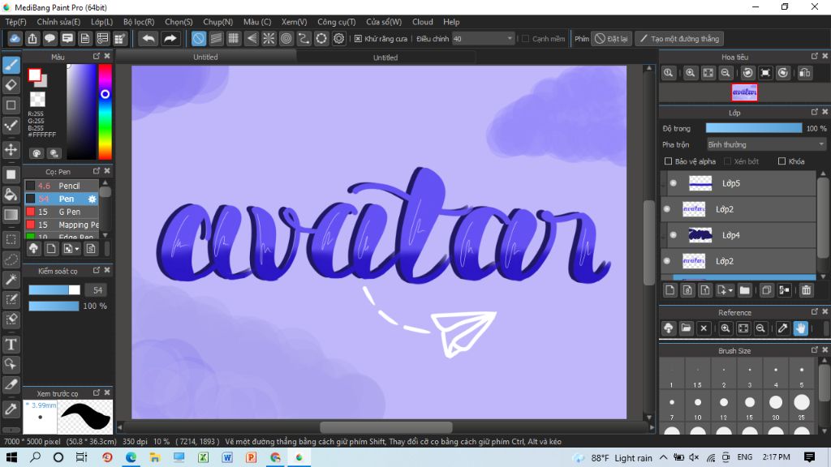Viewport: 831px width, 467px height.
Task: Enable parallel line snap guide
Action: tap(216, 39)
